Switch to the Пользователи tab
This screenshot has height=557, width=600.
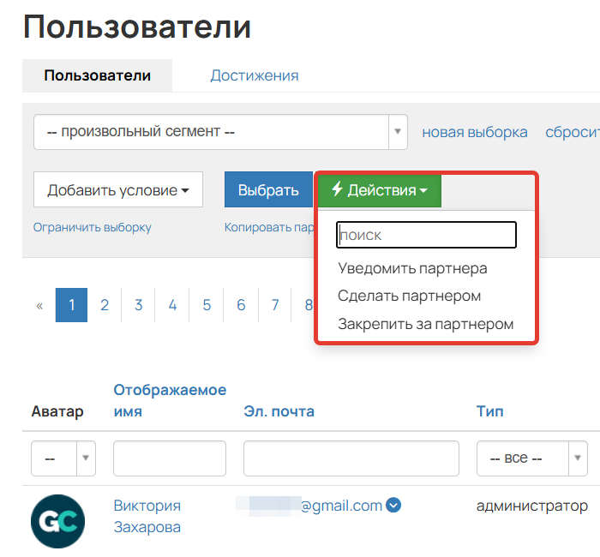click(x=97, y=75)
